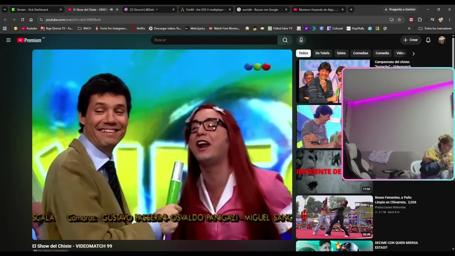Open the Extensions puzzle menu
455x256 pixels.
pos(420,20)
